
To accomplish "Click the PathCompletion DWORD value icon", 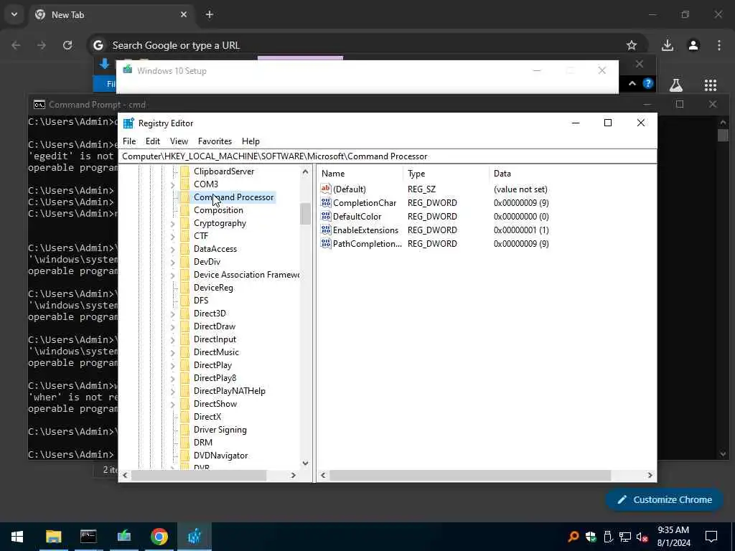I will 326,243.
